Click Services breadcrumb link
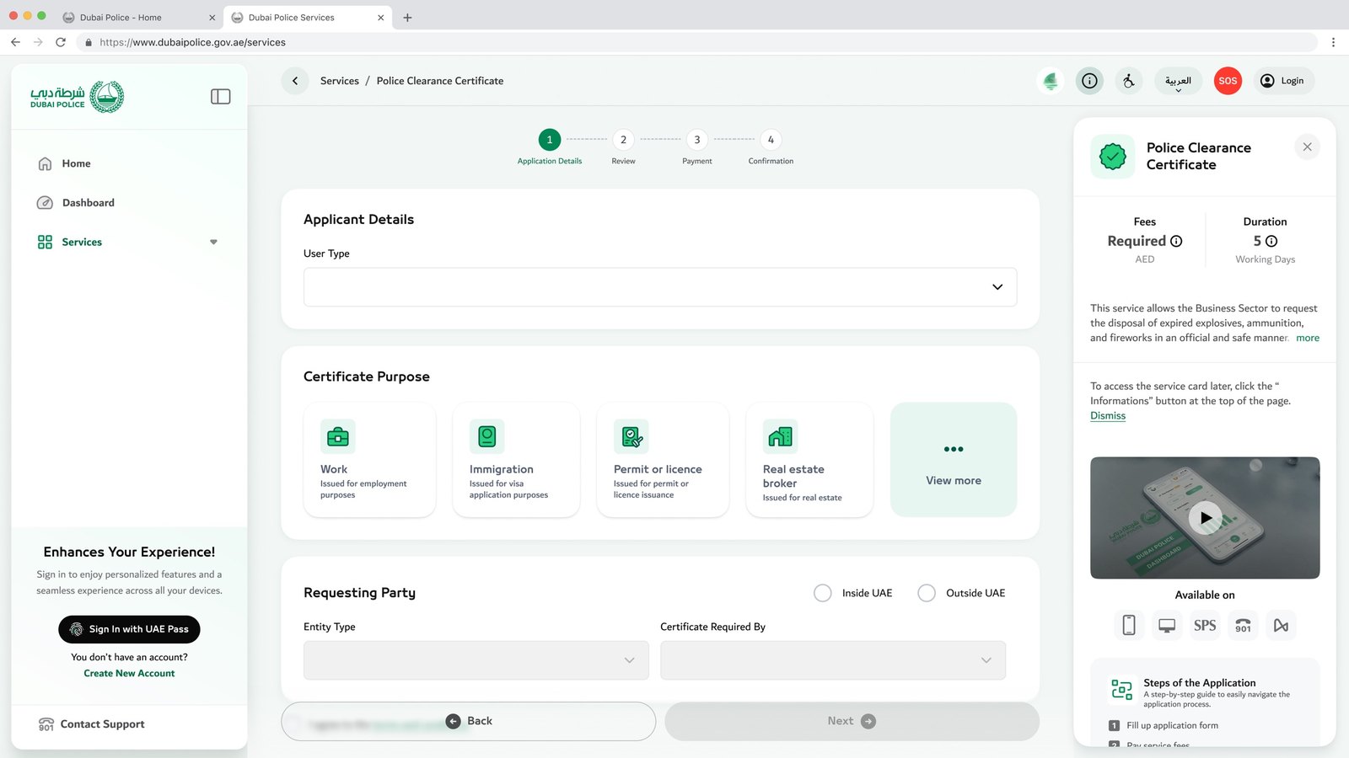Viewport: 1349px width, 758px height. click(340, 81)
